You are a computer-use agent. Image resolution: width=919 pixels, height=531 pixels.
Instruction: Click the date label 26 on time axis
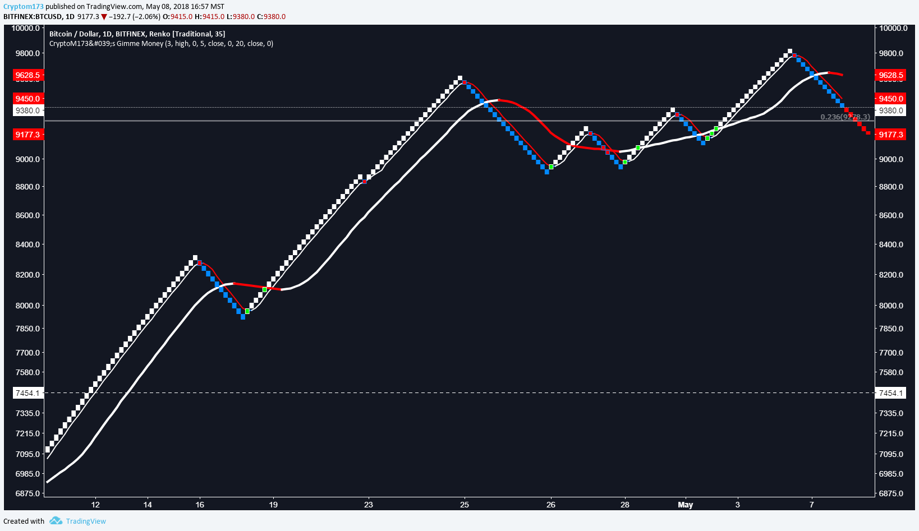click(551, 505)
